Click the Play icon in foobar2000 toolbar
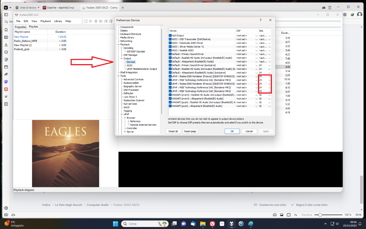 [x=91, y=21]
